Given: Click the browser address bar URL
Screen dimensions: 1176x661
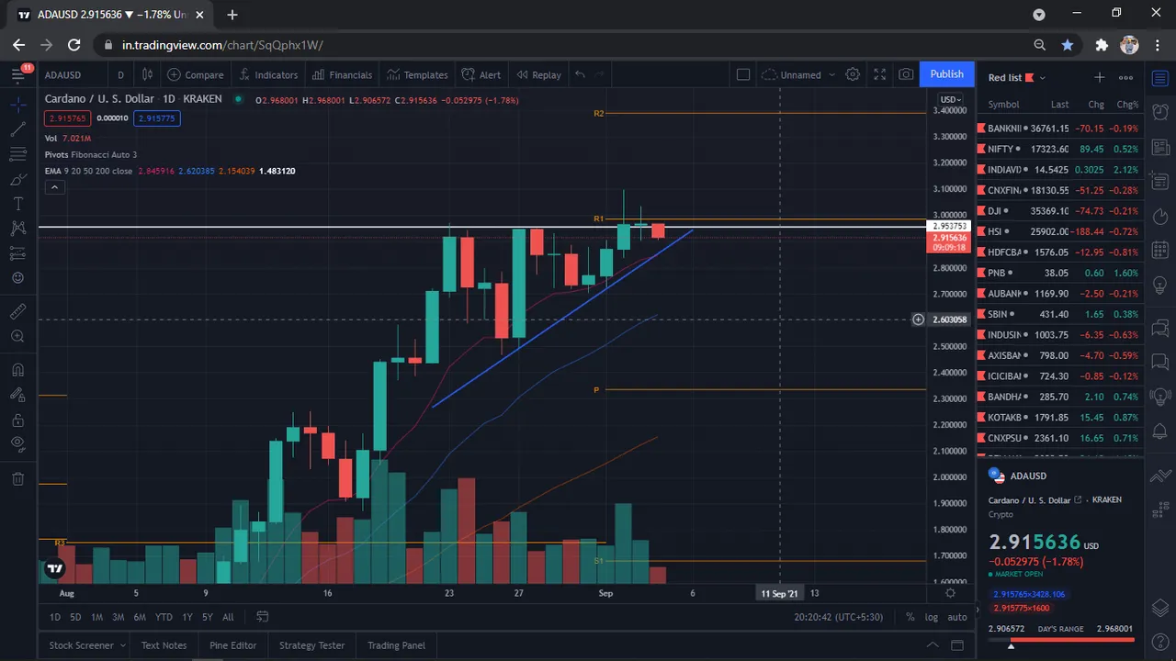Looking at the screenshot, I should [222, 45].
